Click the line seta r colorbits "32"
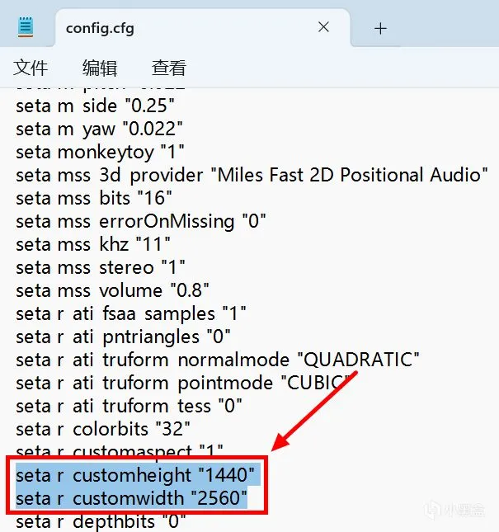 (103, 429)
